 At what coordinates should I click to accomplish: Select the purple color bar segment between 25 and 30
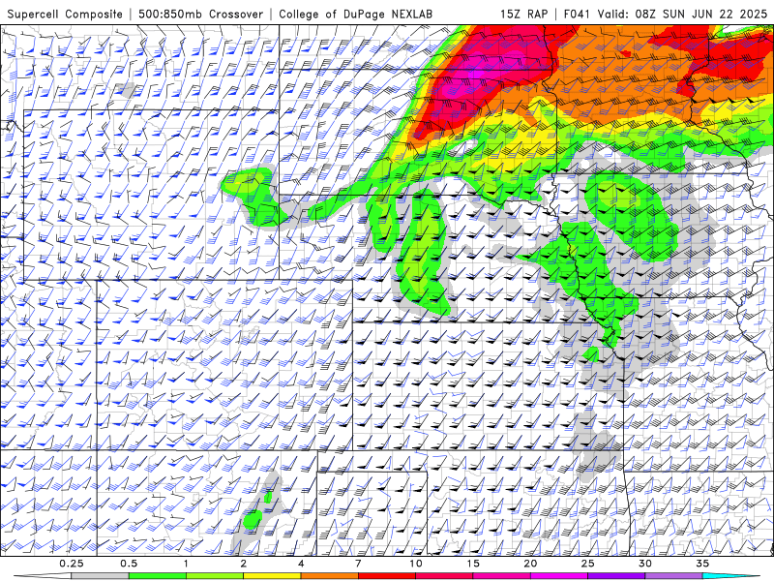[x=616, y=576]
